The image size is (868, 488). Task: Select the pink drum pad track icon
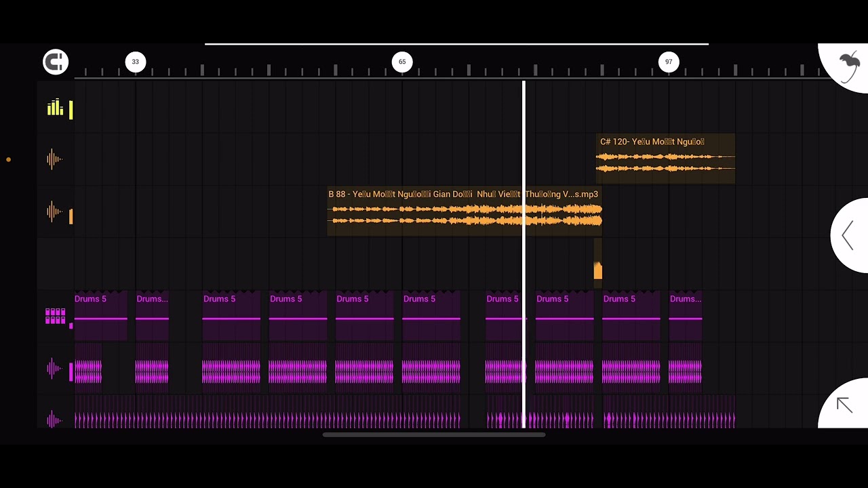pyautogui.click(x=55, y=317)
